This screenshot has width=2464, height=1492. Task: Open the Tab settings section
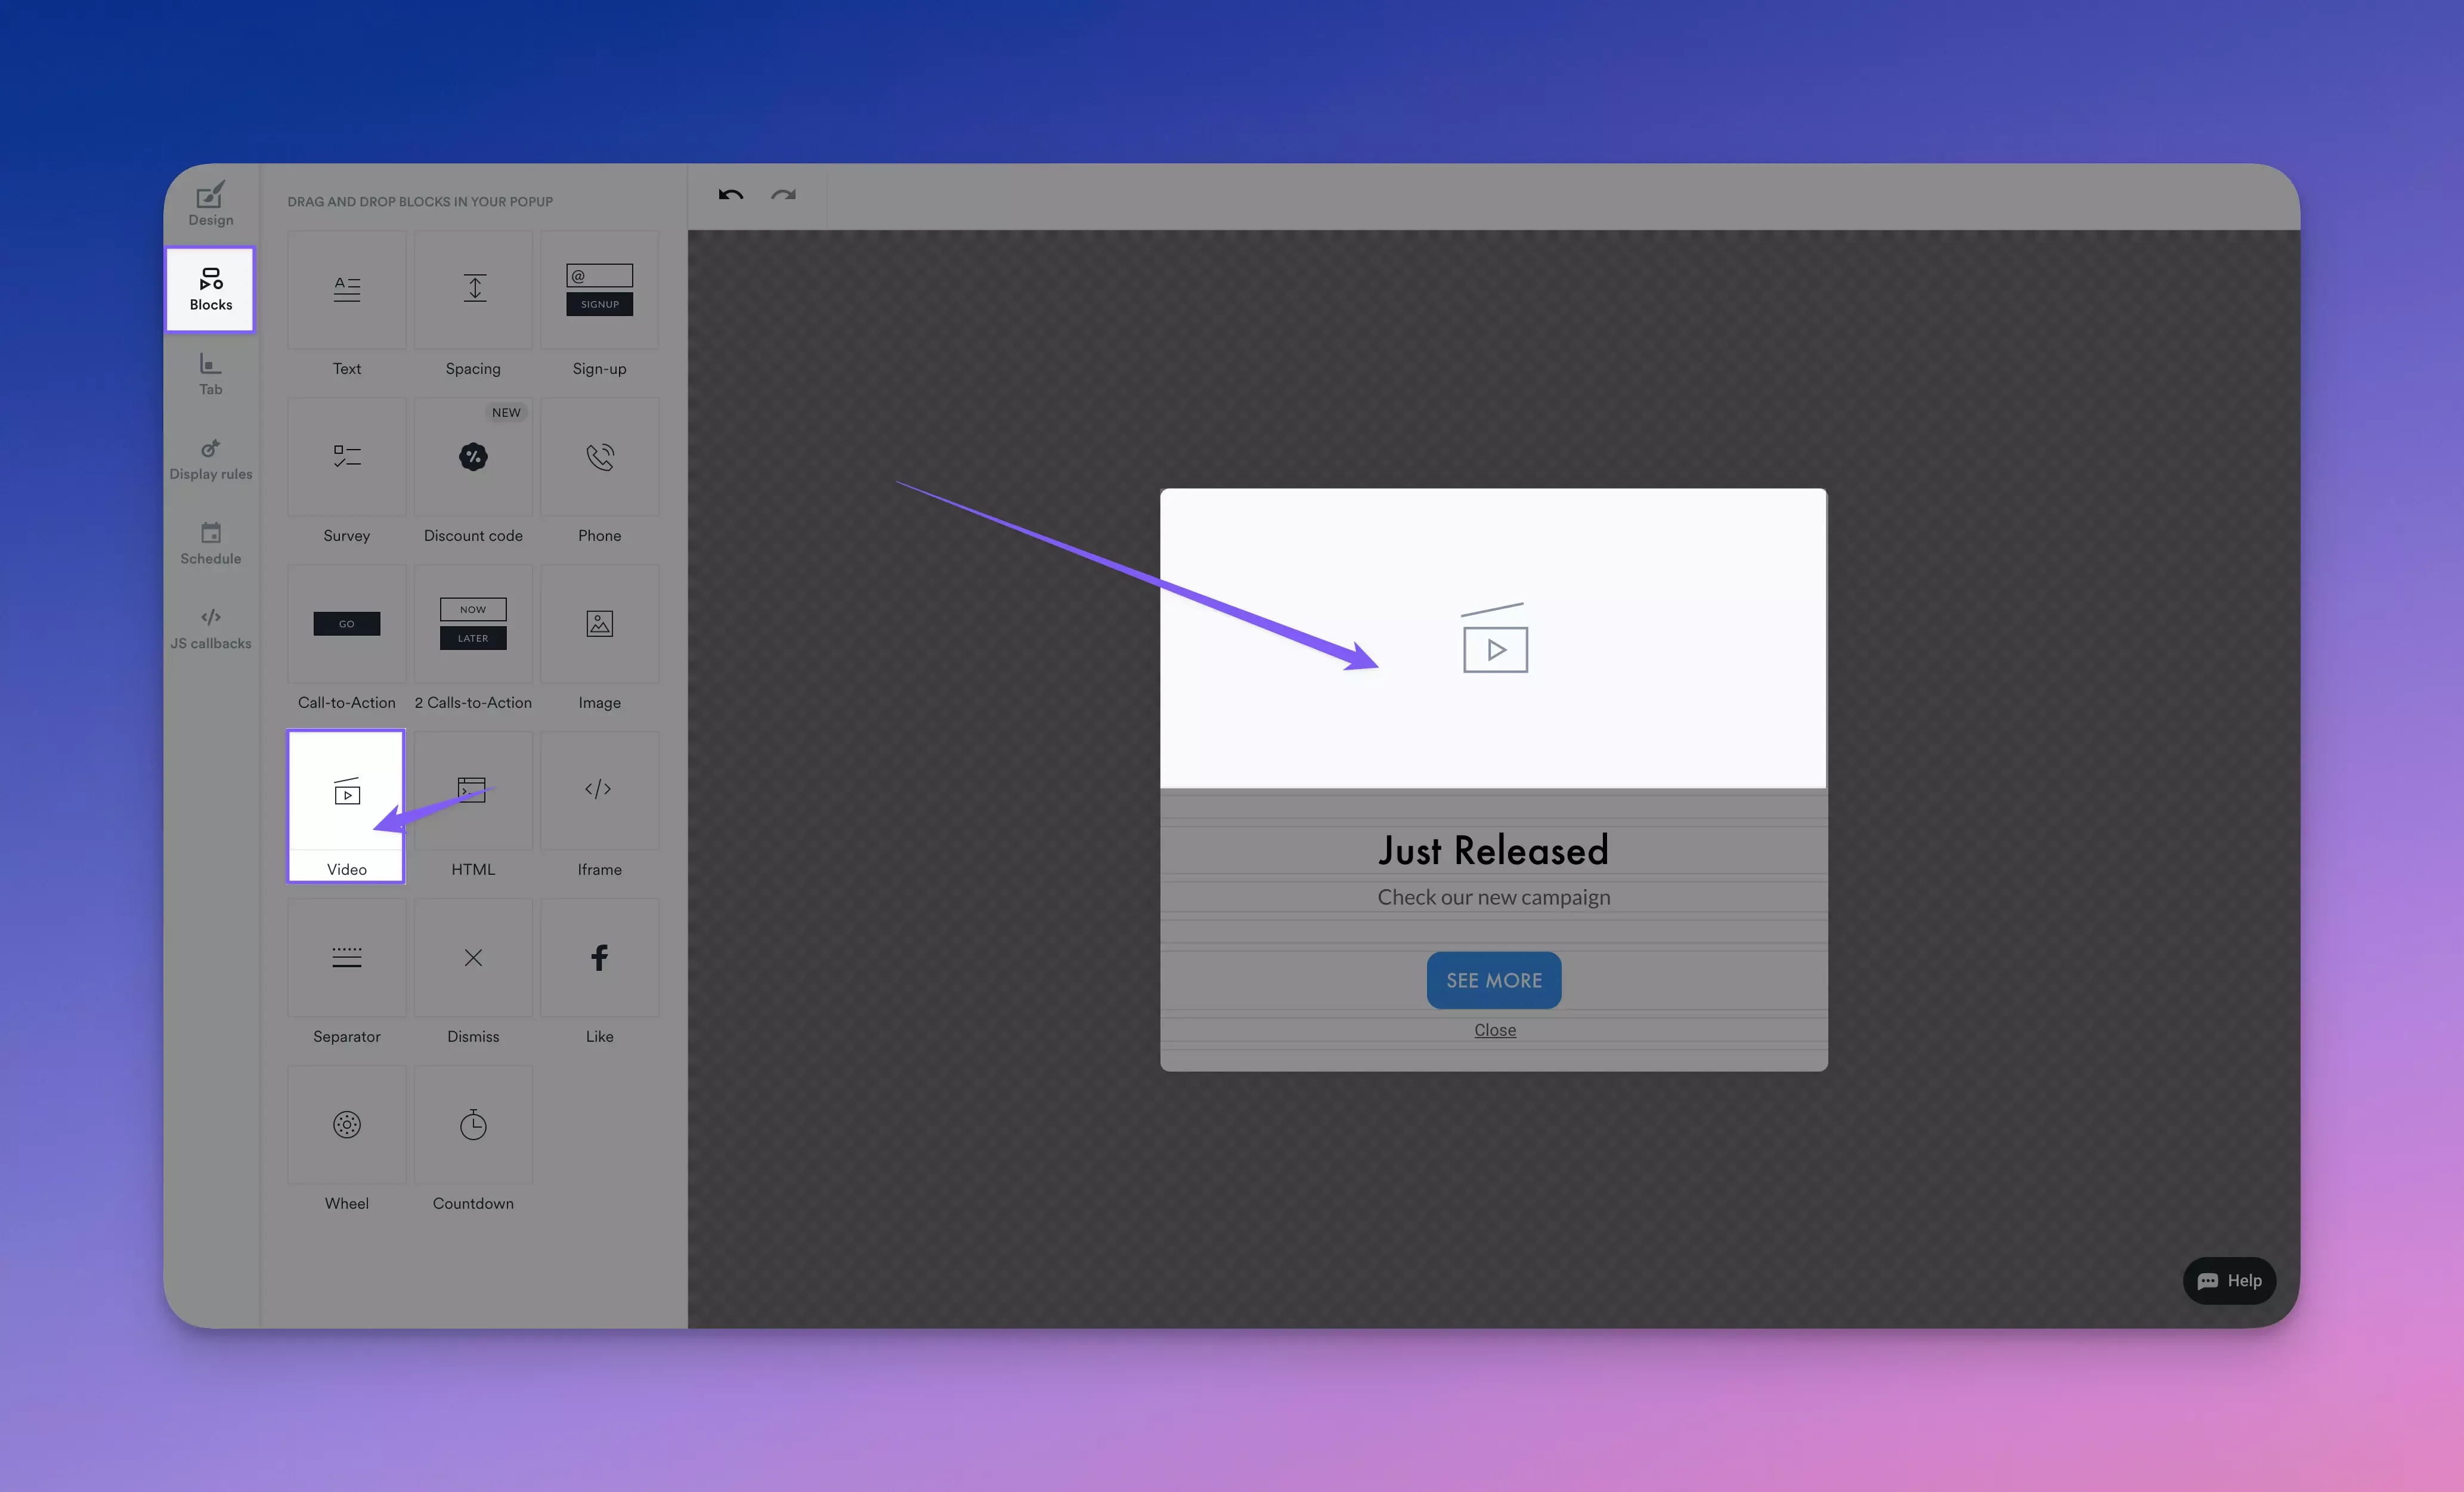coord(210,374)
